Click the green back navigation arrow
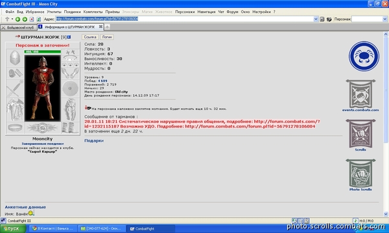The height and width of the screenshot is (233, 389). coord(18,19)
